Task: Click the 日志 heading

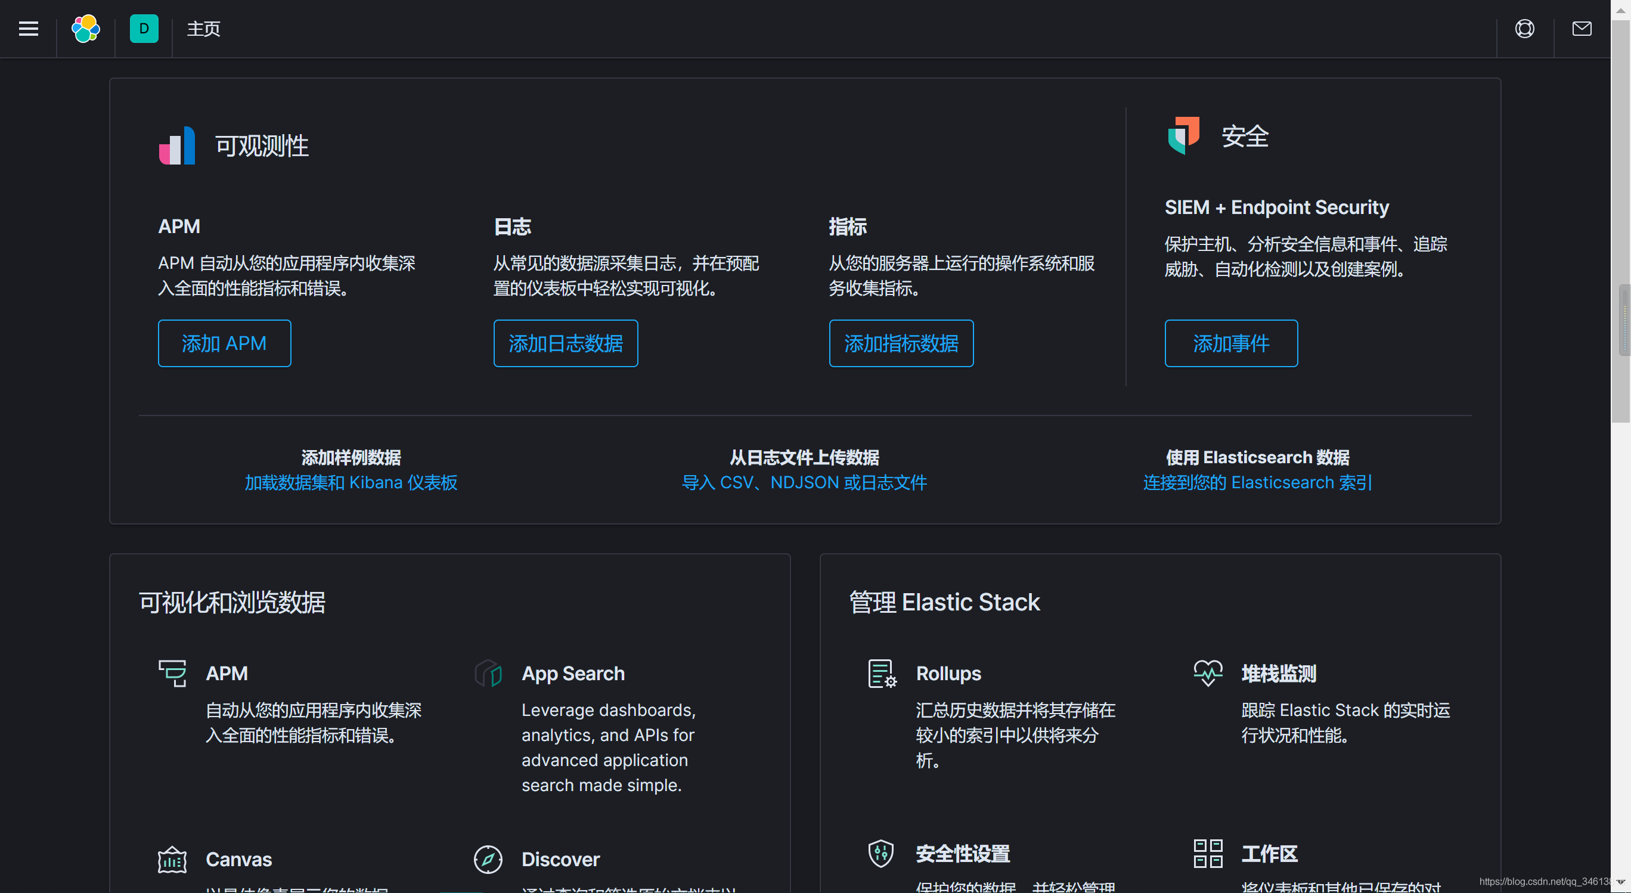Action: point(512,226)
